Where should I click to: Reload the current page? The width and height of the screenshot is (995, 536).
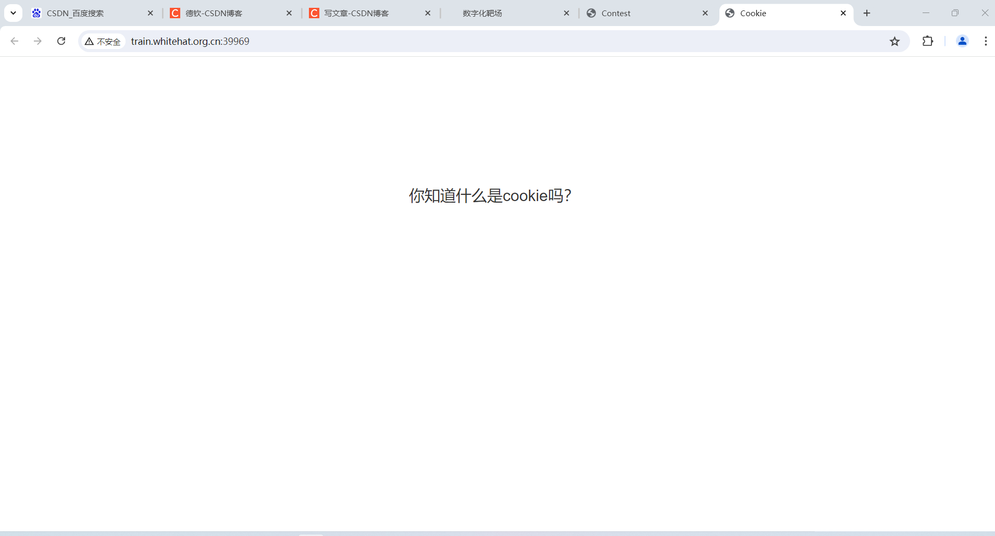coord(61,41)
